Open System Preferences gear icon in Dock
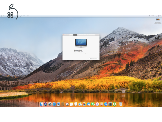Viewport: 162px width, 122px height. (x=110, y=104)
